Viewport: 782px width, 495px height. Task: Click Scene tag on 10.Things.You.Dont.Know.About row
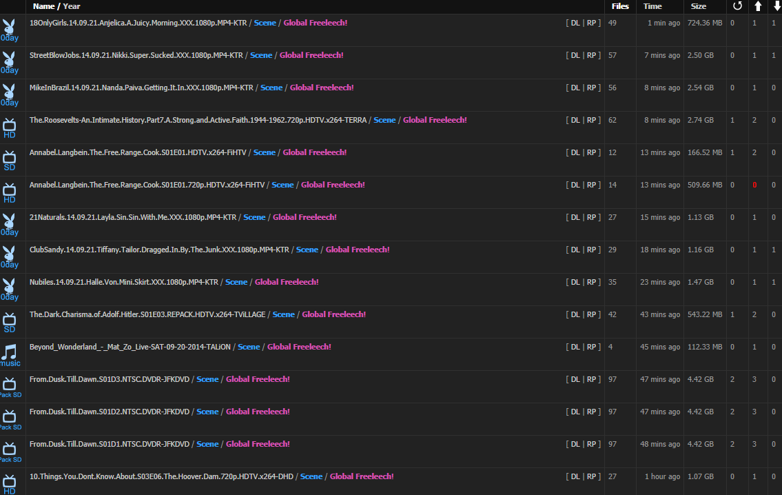(311, 476)
